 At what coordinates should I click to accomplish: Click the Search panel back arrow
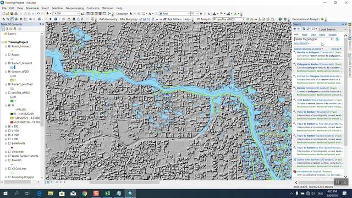(x=295, y=29)
